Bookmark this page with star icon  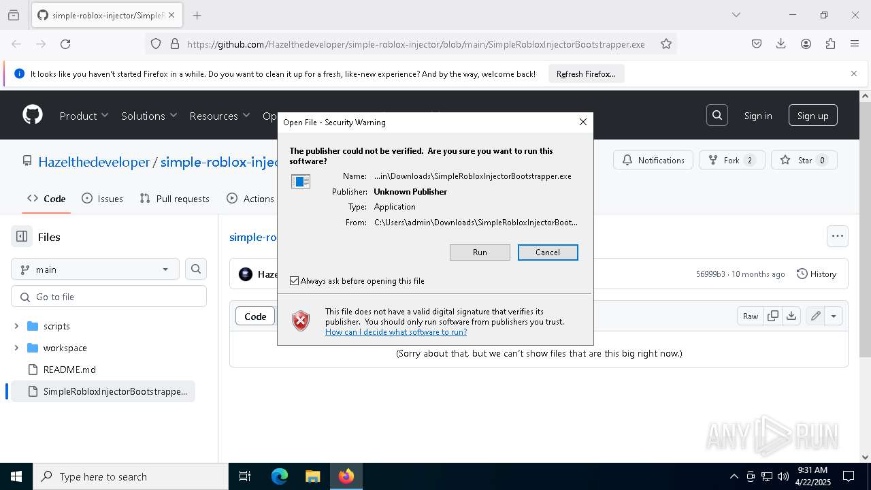click(666, 44)
